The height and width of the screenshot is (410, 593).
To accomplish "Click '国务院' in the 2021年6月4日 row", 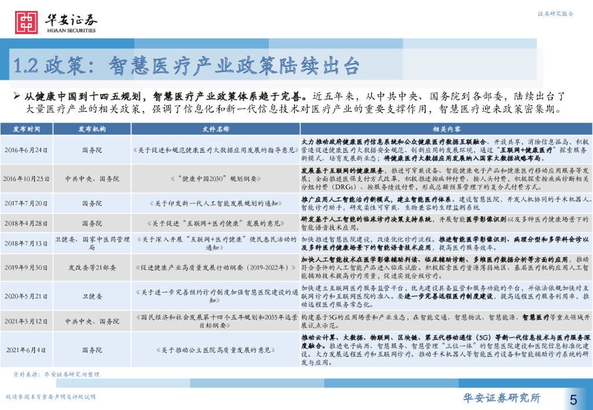I will 92,350.
